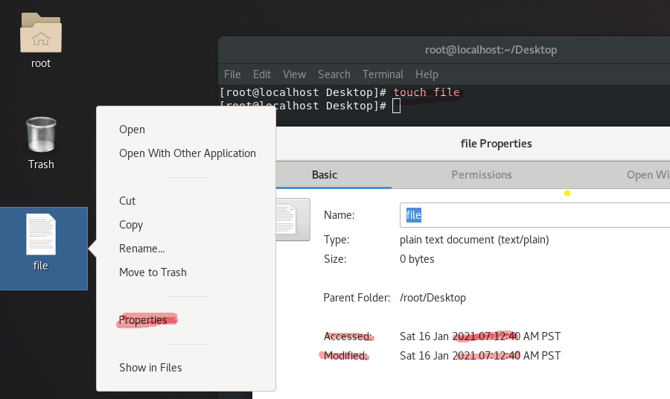
Task: Open the terminal File menu
Action: click(x=232, y=74)
